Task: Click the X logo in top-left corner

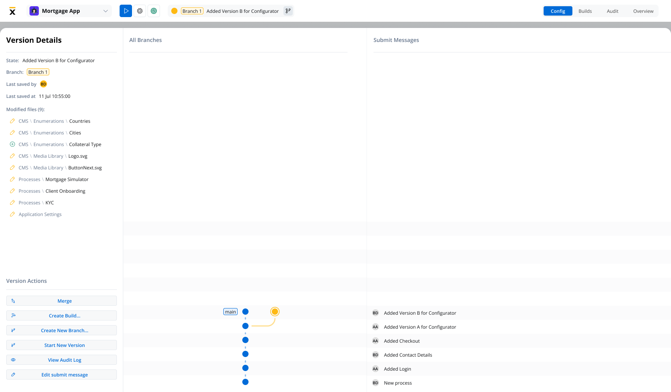Action: click(x=12, y=11)
